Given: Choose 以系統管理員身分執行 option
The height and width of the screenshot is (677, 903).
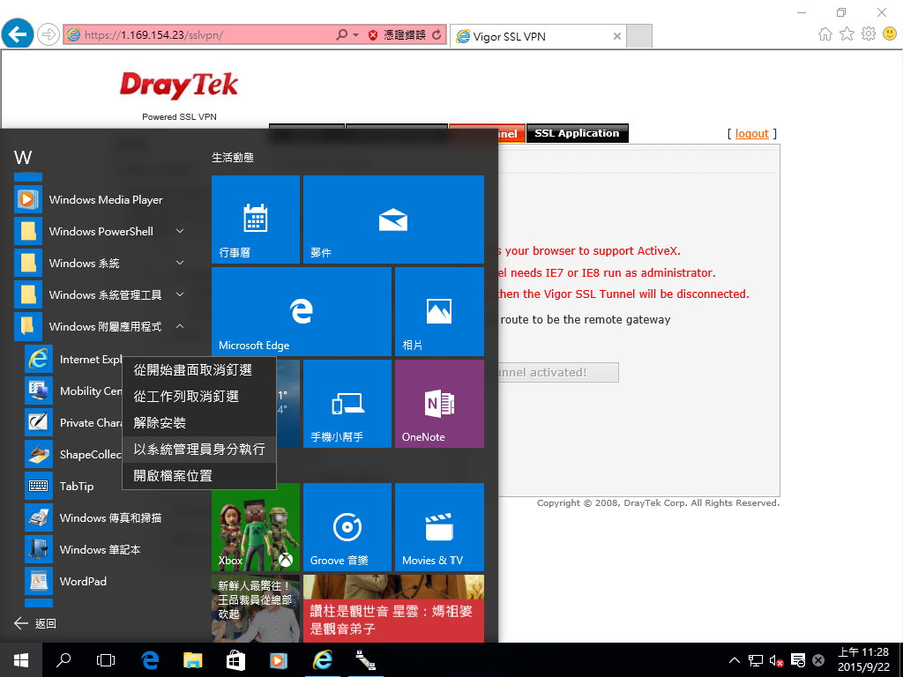Looking at the screenshot, I should (x=199, y=449).
